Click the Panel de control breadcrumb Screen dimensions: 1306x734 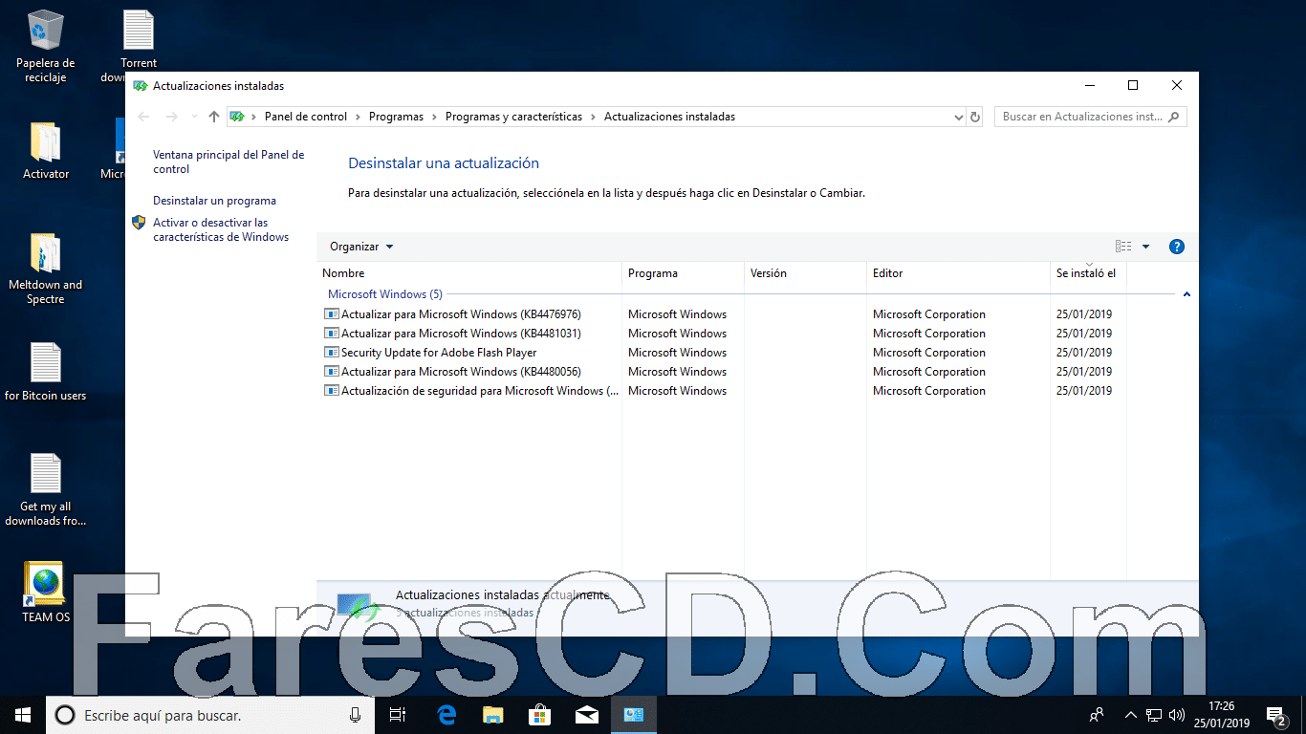tap(306, 117)
